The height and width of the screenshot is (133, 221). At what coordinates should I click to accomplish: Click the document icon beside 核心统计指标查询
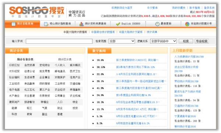tap(46, 24)
